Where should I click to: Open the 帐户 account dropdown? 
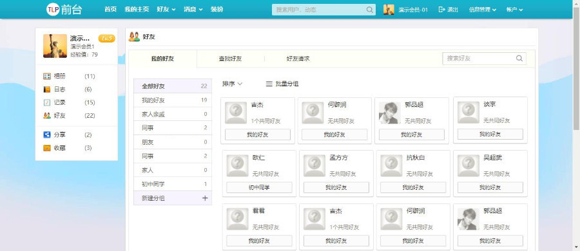tap(514, 10)
